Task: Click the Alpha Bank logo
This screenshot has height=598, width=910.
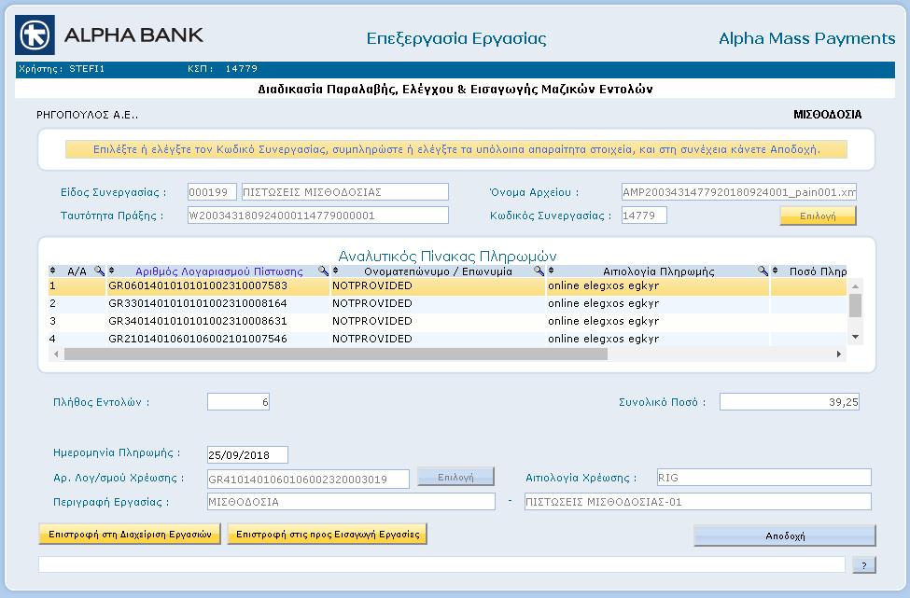Action: point(110,35)
